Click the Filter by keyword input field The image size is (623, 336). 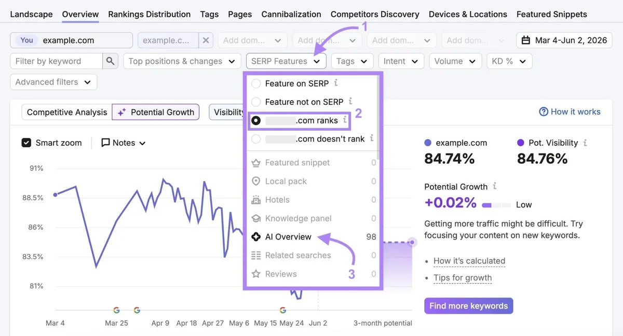click(57, 61)
